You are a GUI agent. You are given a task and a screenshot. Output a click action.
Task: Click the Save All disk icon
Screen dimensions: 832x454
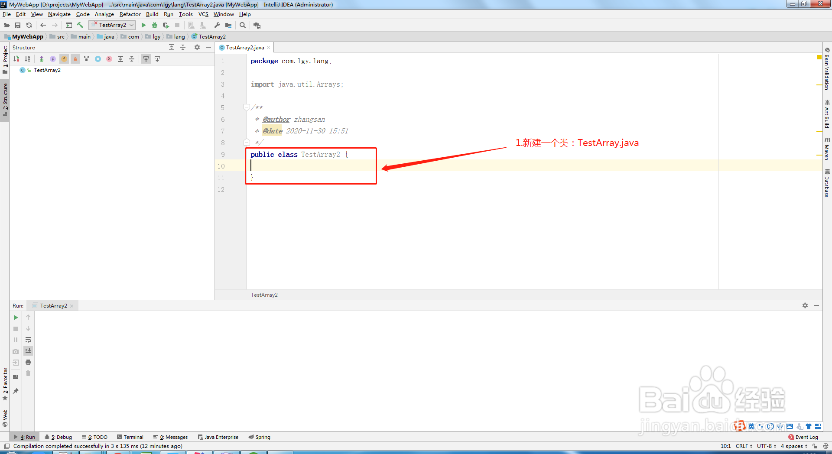tap(18, 25)
